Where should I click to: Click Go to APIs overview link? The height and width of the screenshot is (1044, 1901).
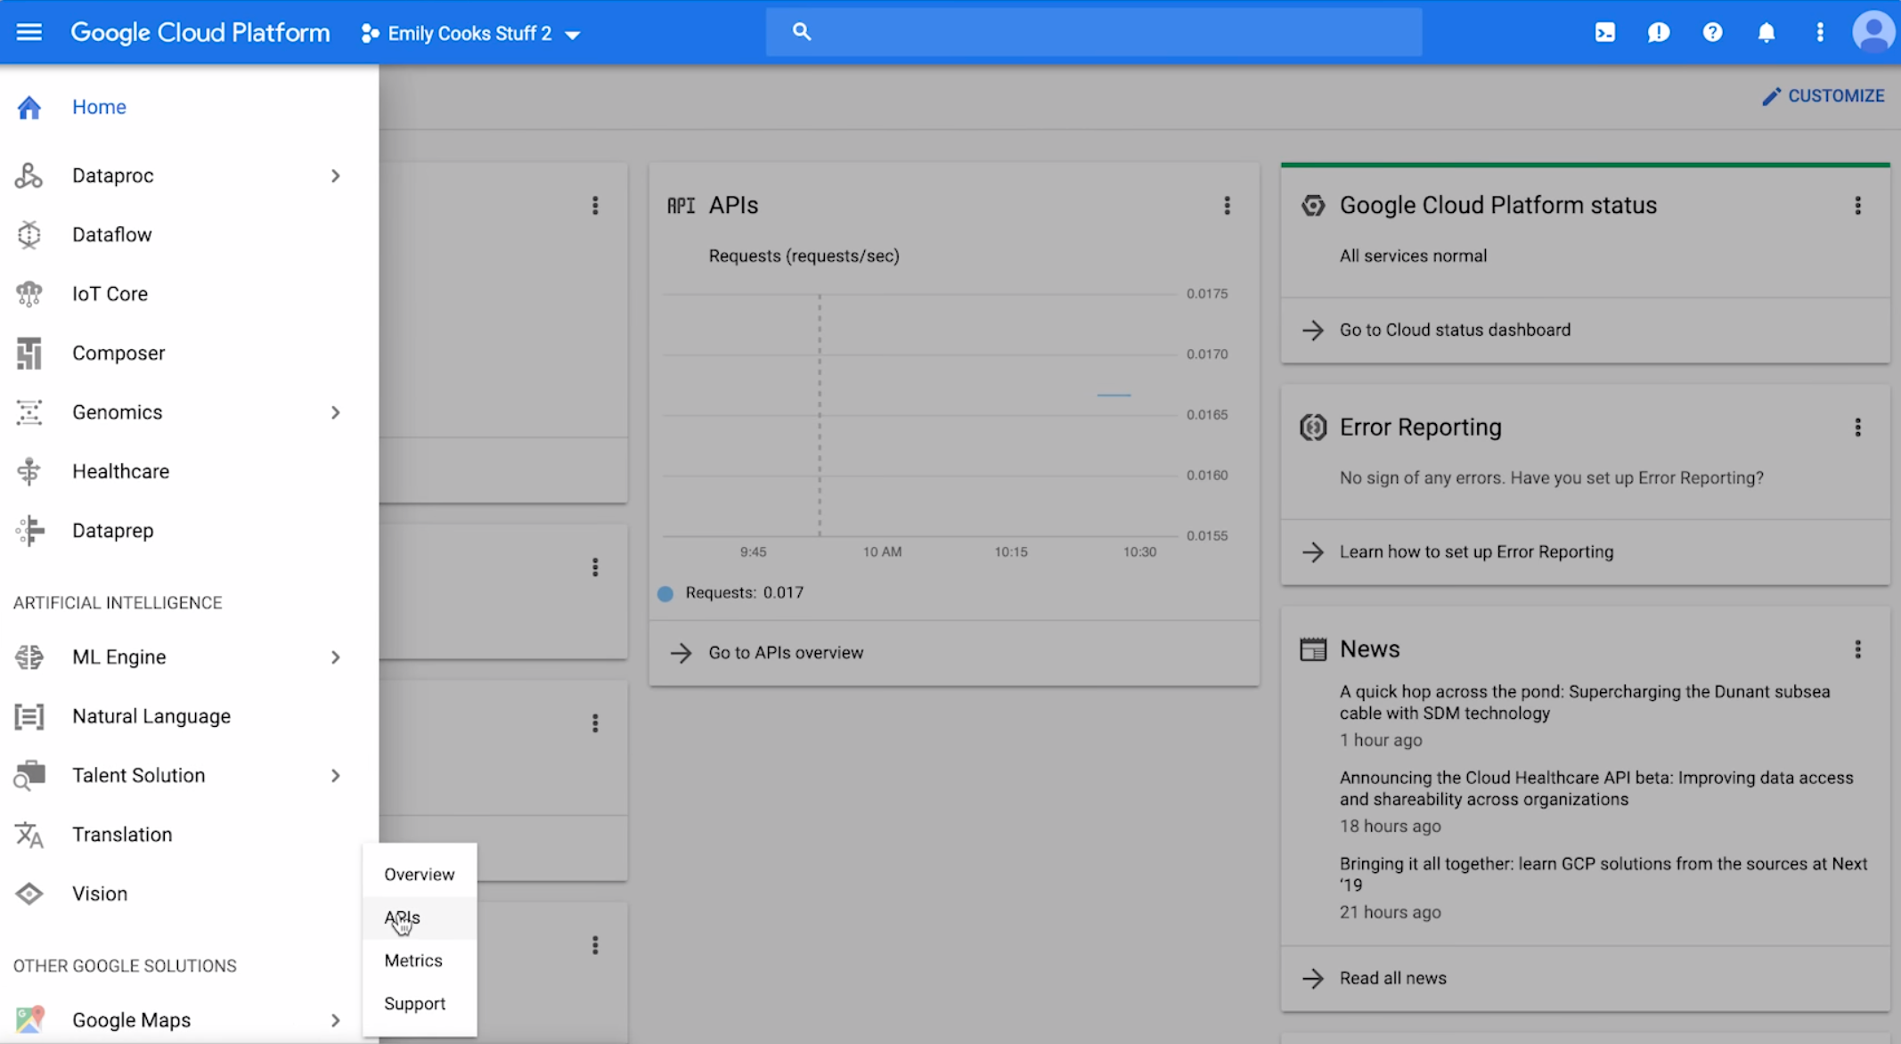tap(786, 653)
